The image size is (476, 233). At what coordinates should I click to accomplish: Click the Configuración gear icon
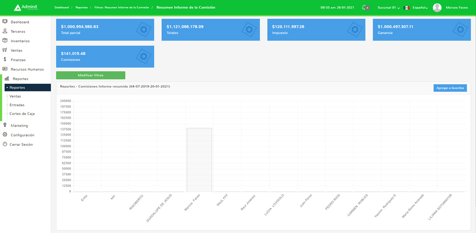5,135
